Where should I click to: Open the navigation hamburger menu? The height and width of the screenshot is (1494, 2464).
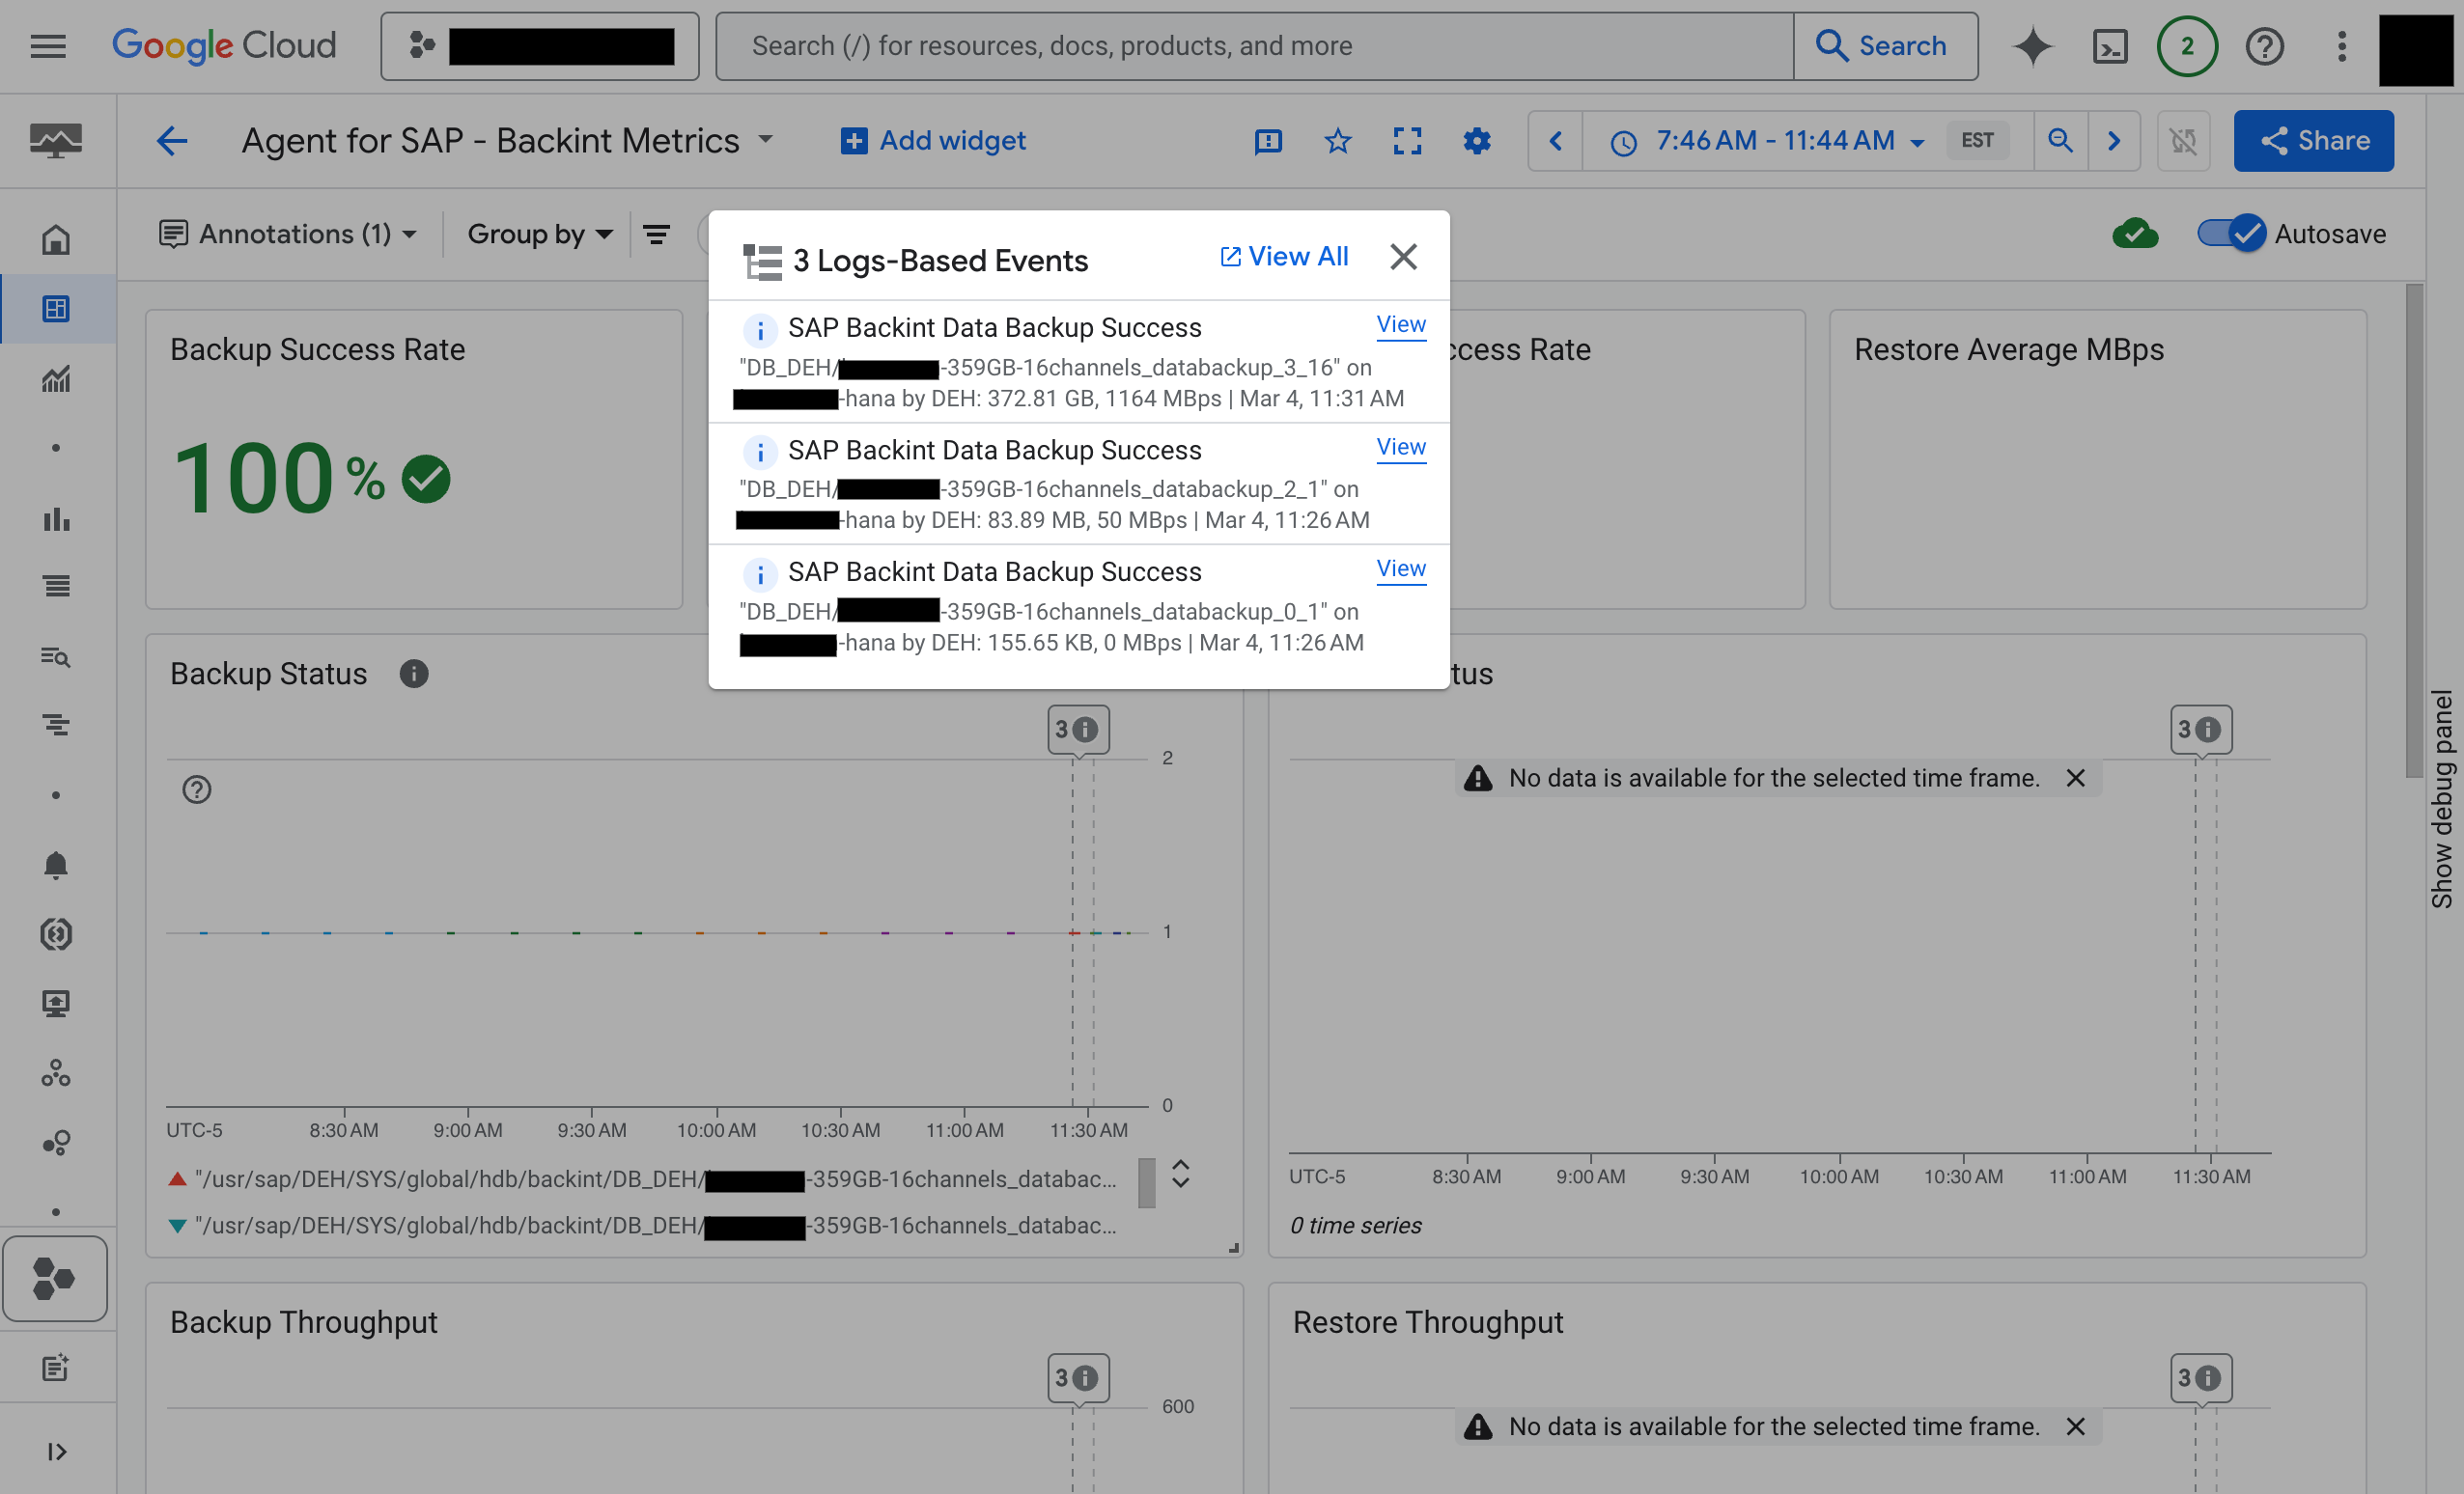(x=47, y=46)
